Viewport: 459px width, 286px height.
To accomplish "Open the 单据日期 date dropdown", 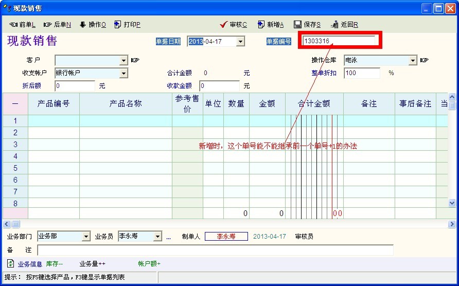I will click(x=240, y=42).
